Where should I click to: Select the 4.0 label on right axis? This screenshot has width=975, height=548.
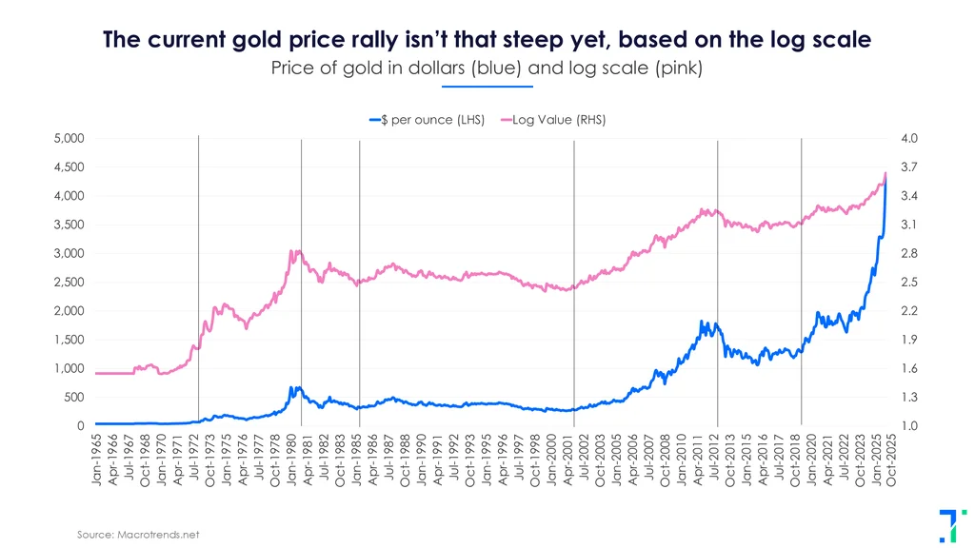pyautogui.click(x=908, y=139)
